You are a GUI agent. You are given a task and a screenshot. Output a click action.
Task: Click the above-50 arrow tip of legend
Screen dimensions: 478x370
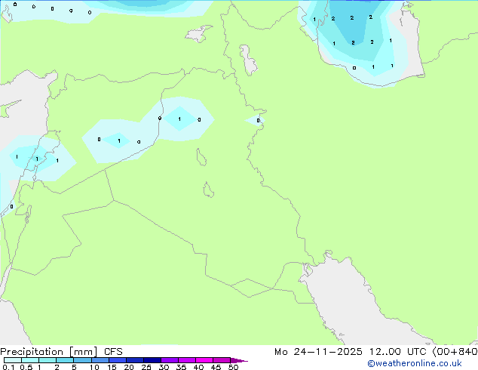point(239,360)
